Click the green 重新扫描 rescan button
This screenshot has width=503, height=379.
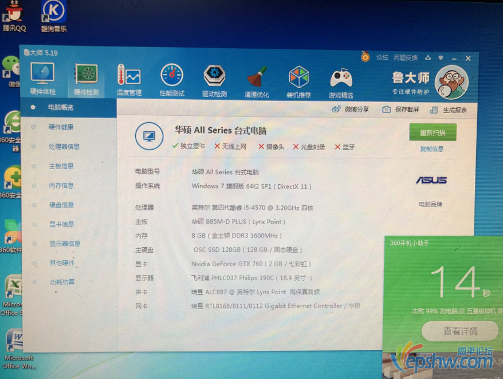[x=433, y=132]
